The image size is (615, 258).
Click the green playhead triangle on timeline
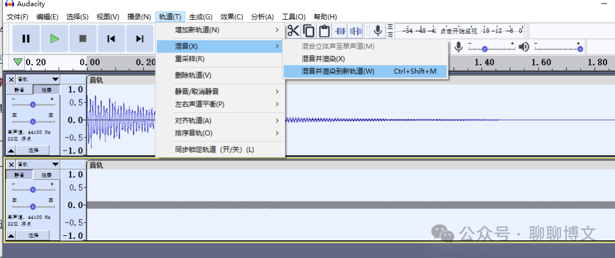coord(18,62)
